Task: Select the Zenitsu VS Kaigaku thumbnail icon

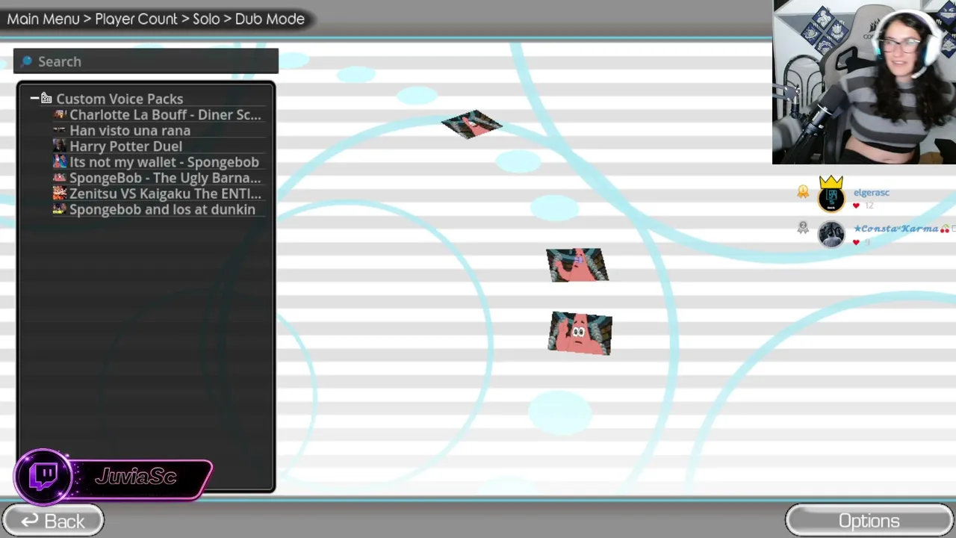Action: click(x=60, y=194)
